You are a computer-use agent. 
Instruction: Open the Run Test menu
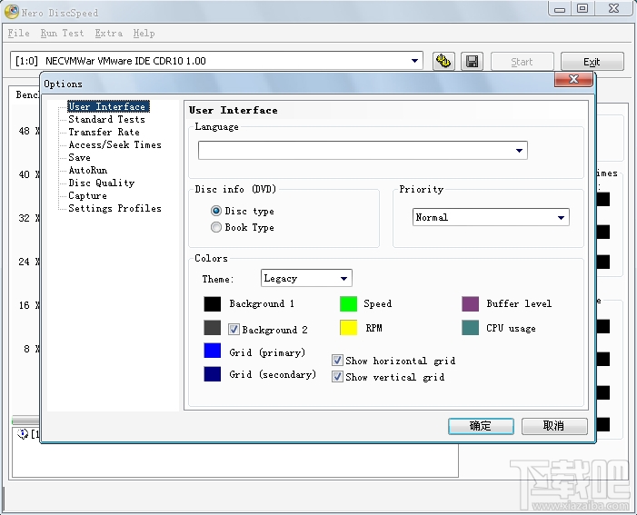(x=62, y=34)
